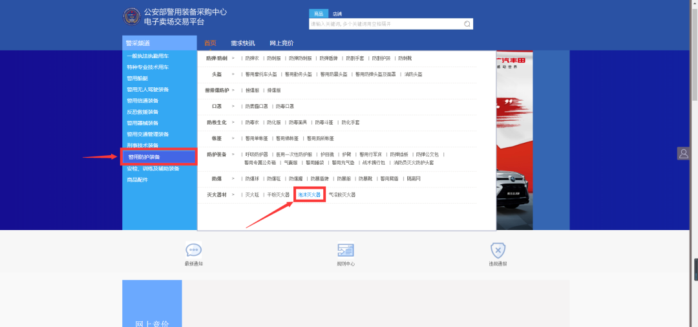Switch to the 店铺 search tab
Viewport: 698px width, 327px height.
(337, 14)
